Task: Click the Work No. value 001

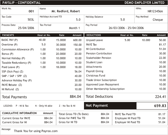Action: [x=31, y=12]
